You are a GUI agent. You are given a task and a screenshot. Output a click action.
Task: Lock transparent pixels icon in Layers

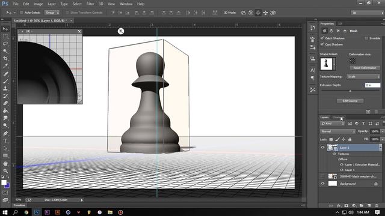[331, 139]
